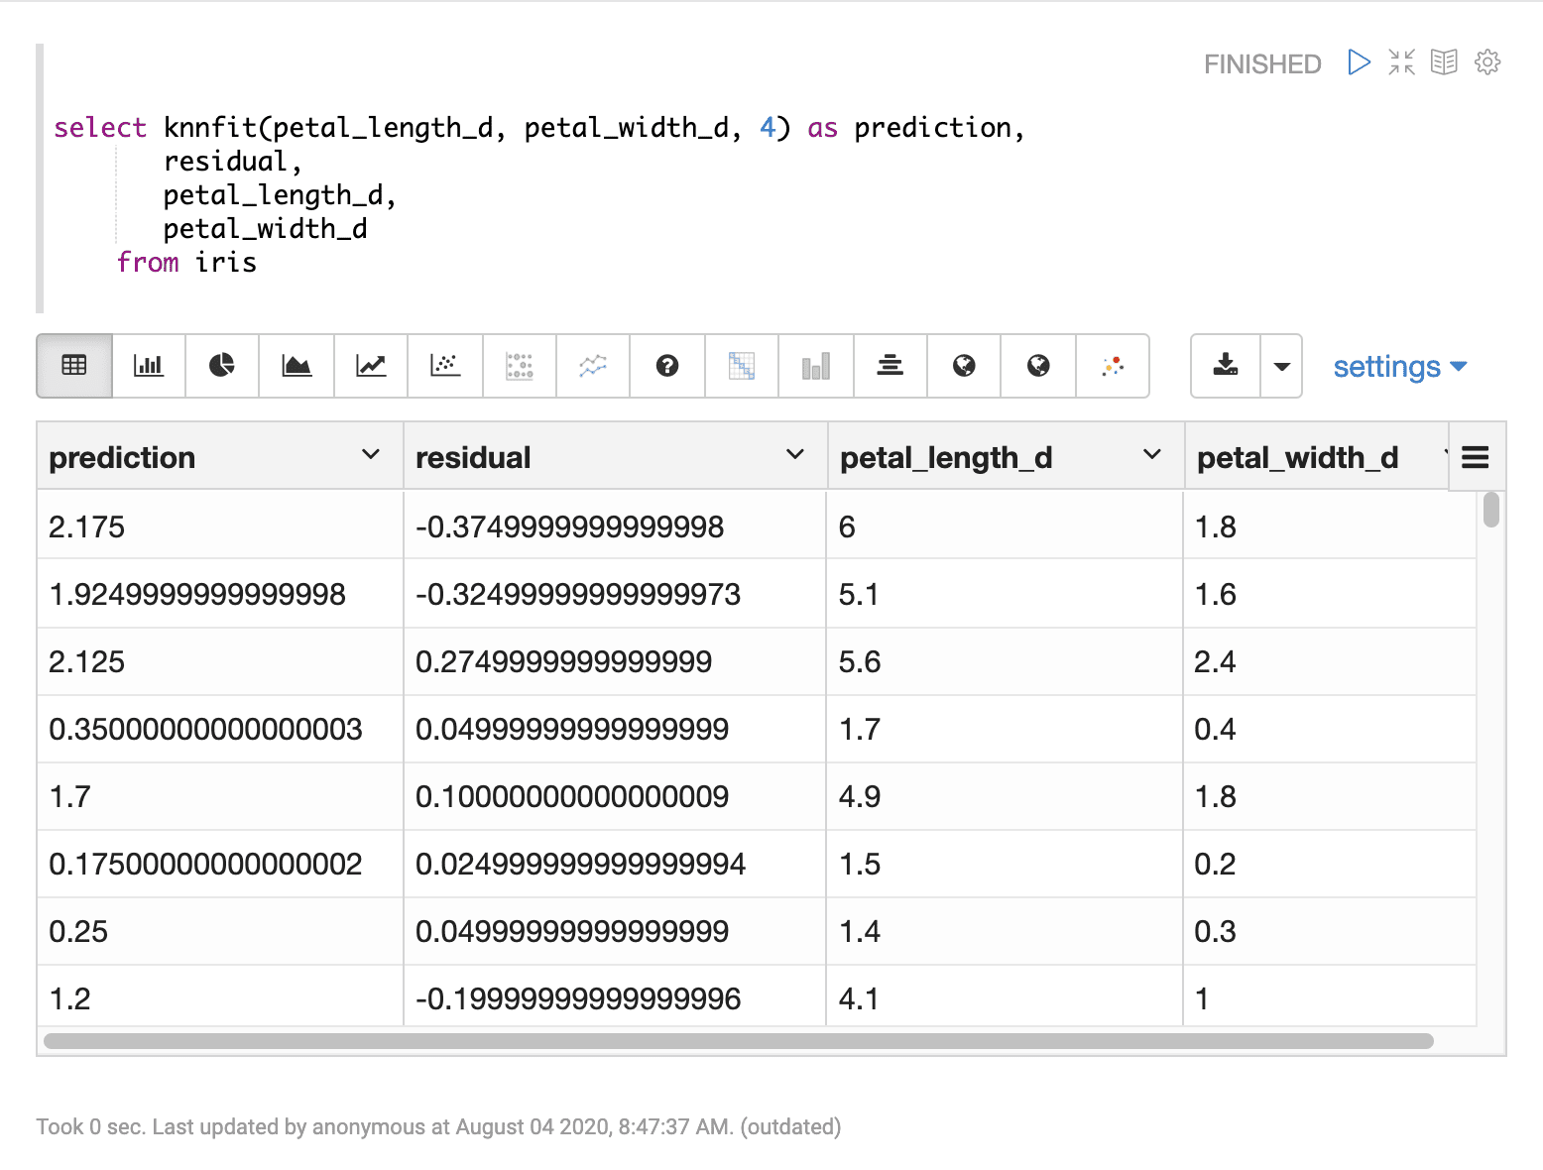Open the paragraph settings gear icon
This screenshot has height=1170, width=1543.
tap(1487, 61)
